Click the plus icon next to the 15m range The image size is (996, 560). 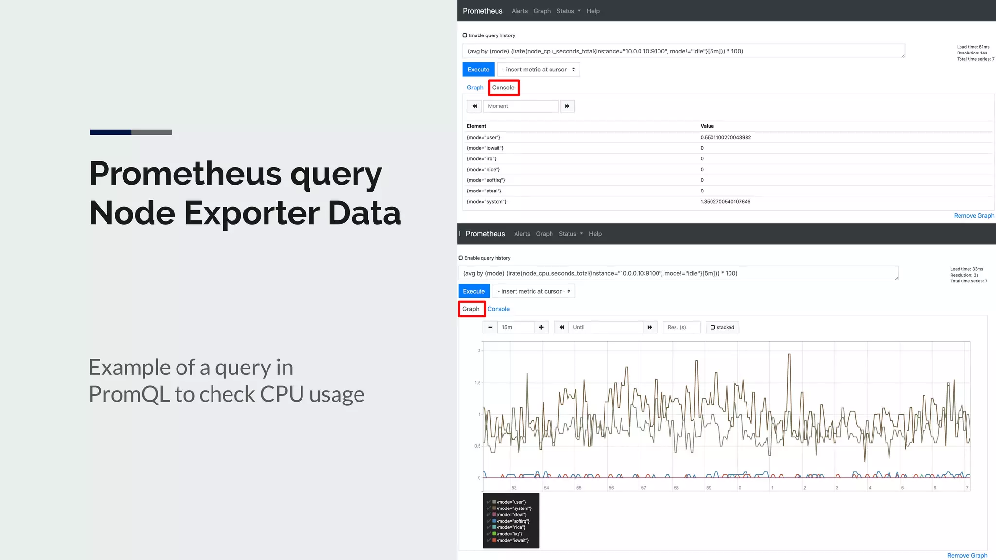(x=541, y=327)
